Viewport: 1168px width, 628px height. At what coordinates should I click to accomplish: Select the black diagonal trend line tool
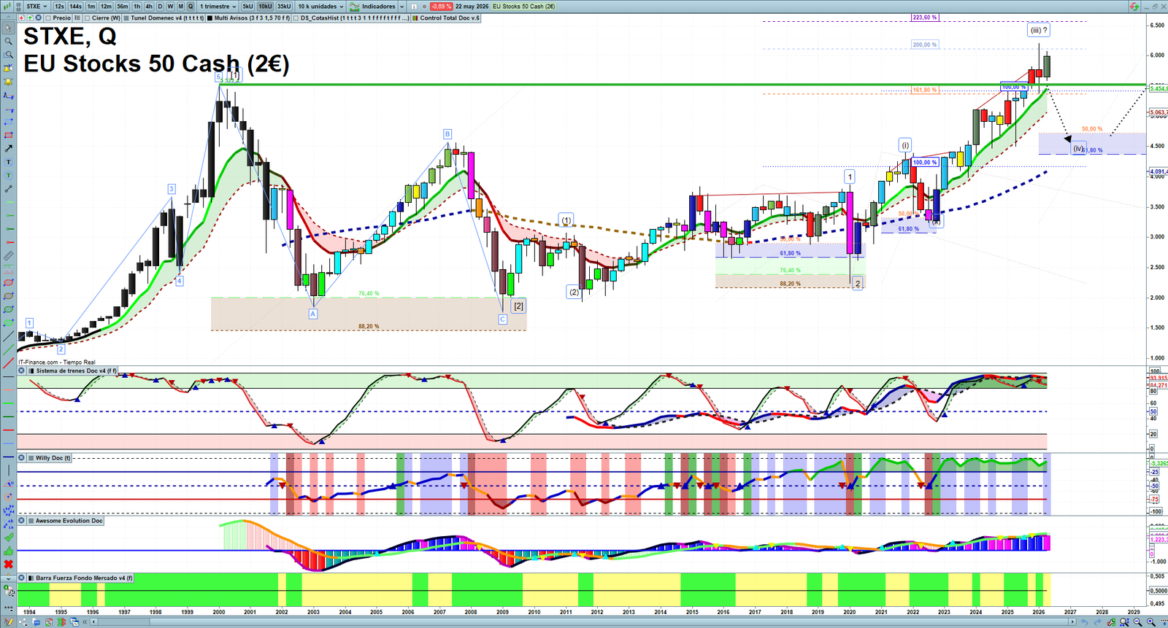point(9,336)
